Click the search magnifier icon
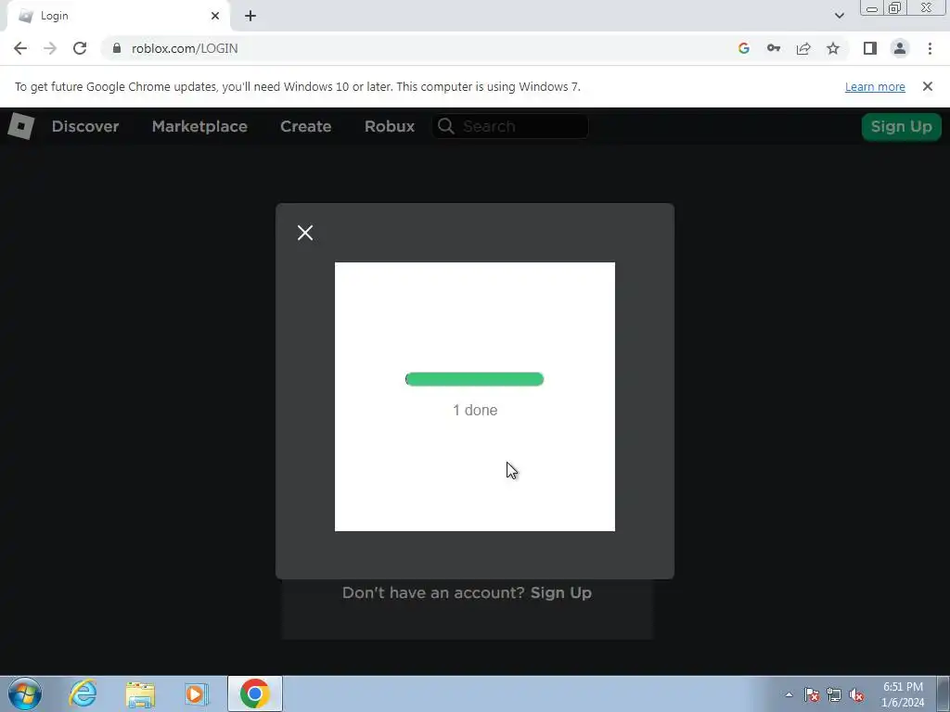The image size is (950, 712). [446, 126]
